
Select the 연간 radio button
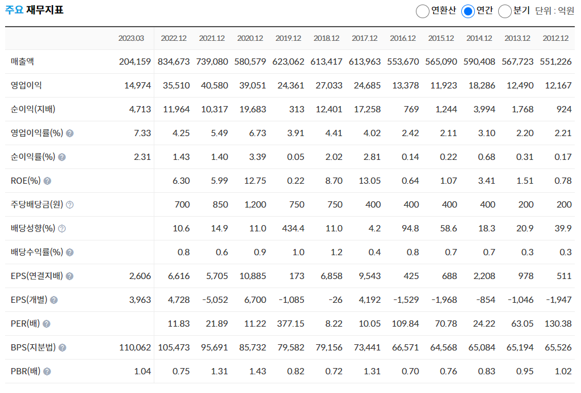point(468,11)
